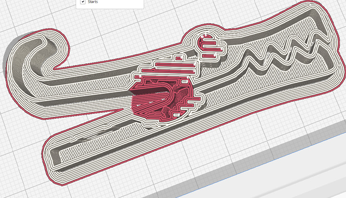
Task: Toggle the Starts checkbox
Action: [83, 2]
